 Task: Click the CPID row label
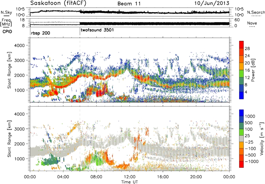pyautogui.click(x=7, y=32)
